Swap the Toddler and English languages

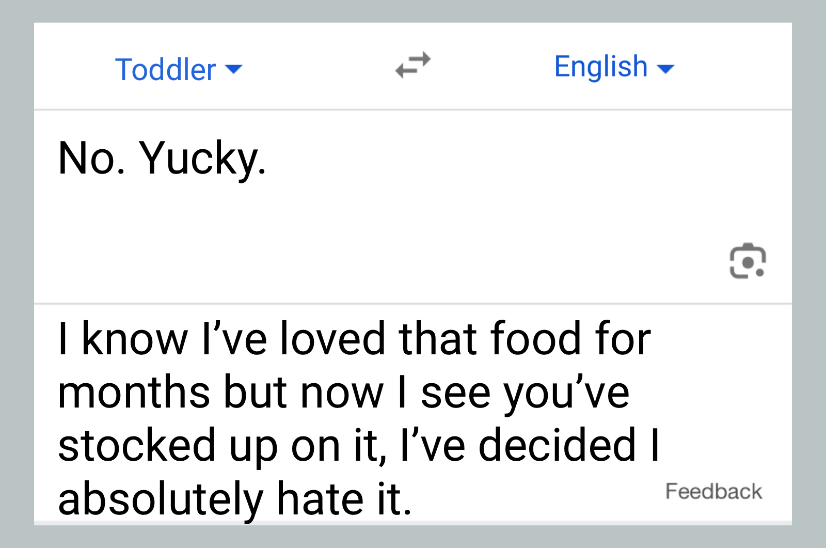(x=413, y=66)
